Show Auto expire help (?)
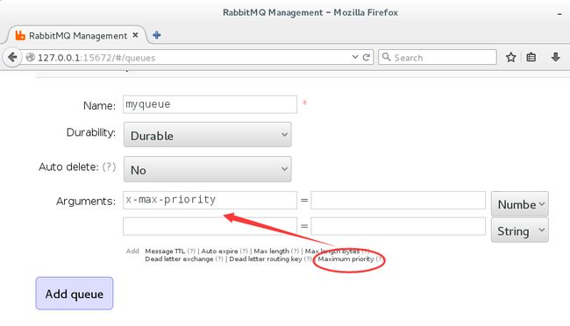Screen dimensions: 570x326 pos(244,252)
